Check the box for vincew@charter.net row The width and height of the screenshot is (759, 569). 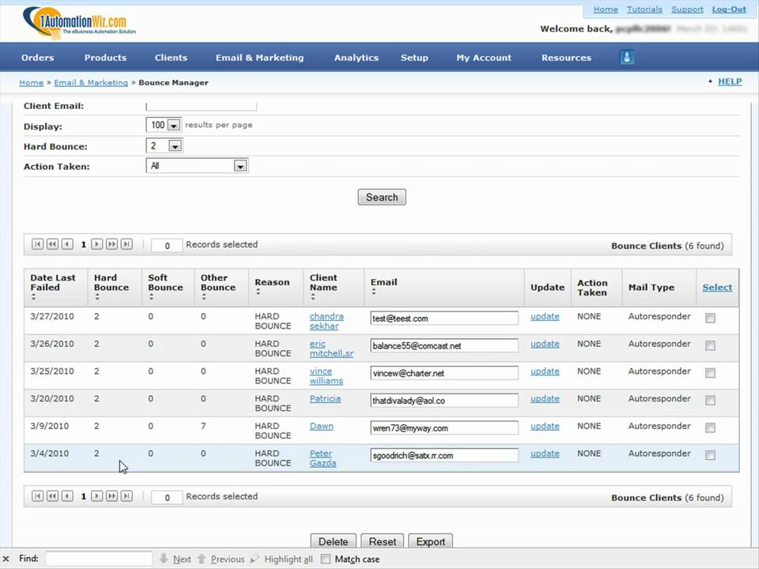[710, 373]
